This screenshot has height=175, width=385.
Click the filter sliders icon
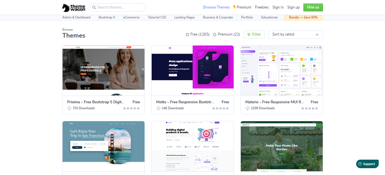point(249,34)
